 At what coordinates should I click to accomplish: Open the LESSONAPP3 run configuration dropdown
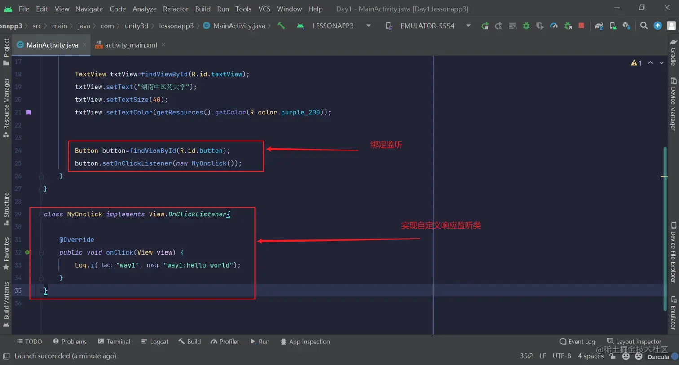point(334,26)
